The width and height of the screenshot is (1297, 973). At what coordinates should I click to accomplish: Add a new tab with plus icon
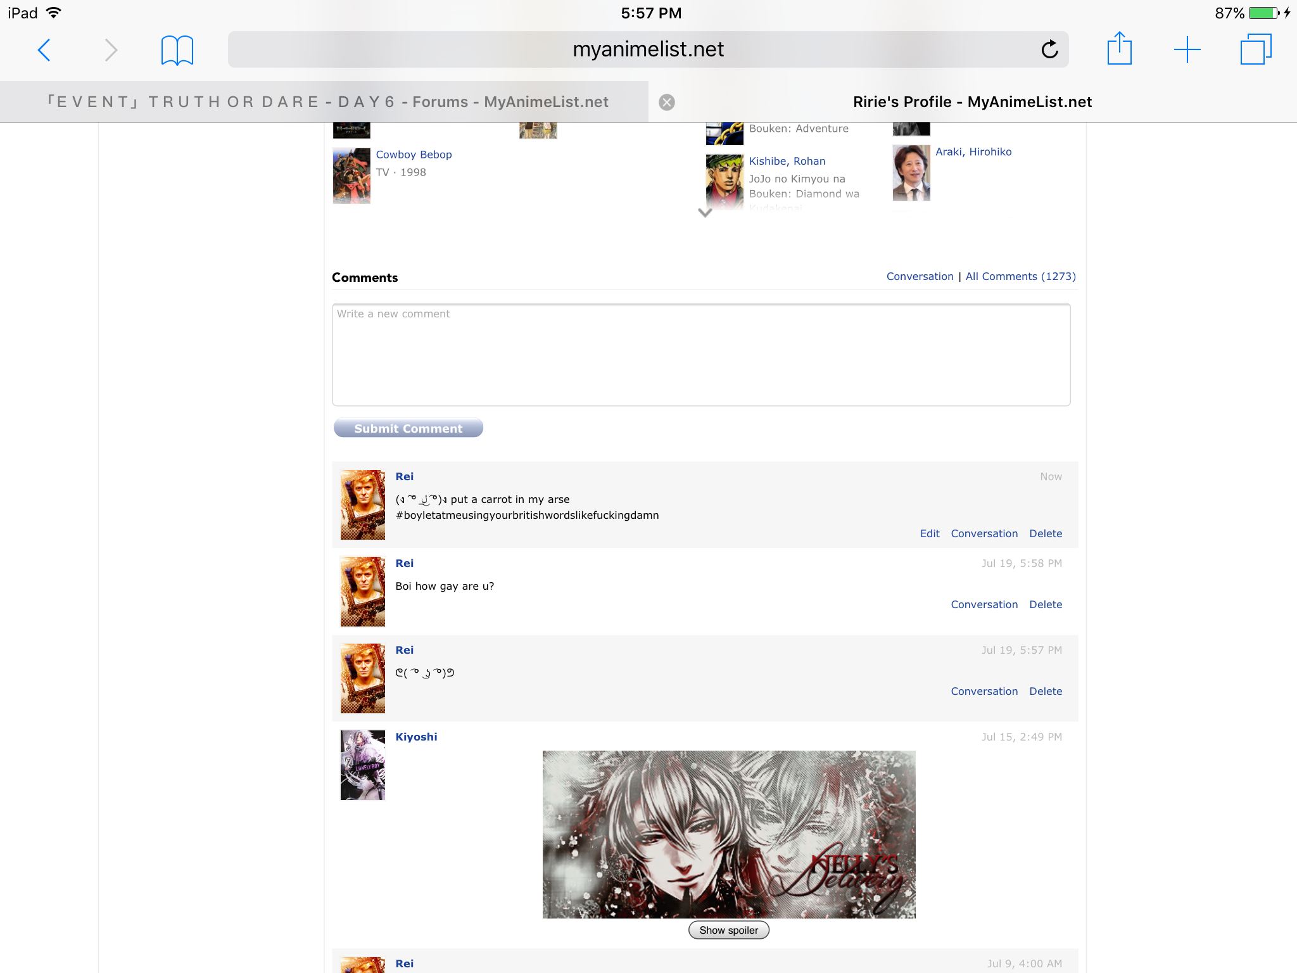(1187, 49)
